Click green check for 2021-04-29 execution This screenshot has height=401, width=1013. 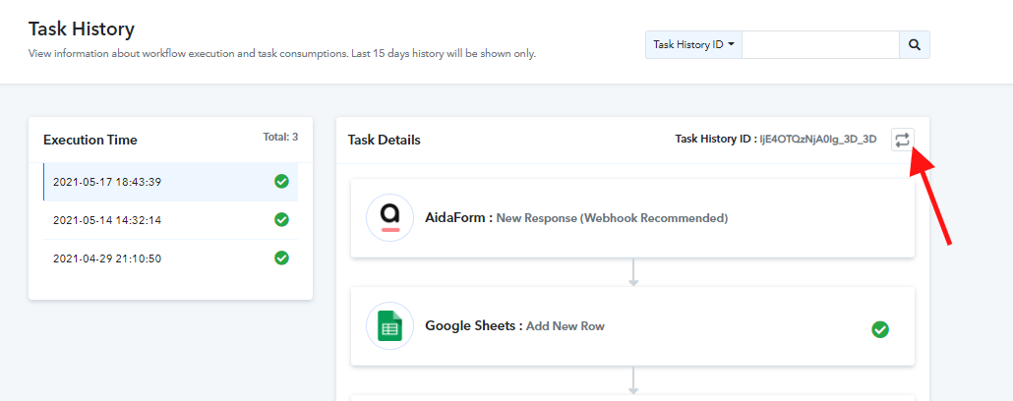(x=281, y=258)
